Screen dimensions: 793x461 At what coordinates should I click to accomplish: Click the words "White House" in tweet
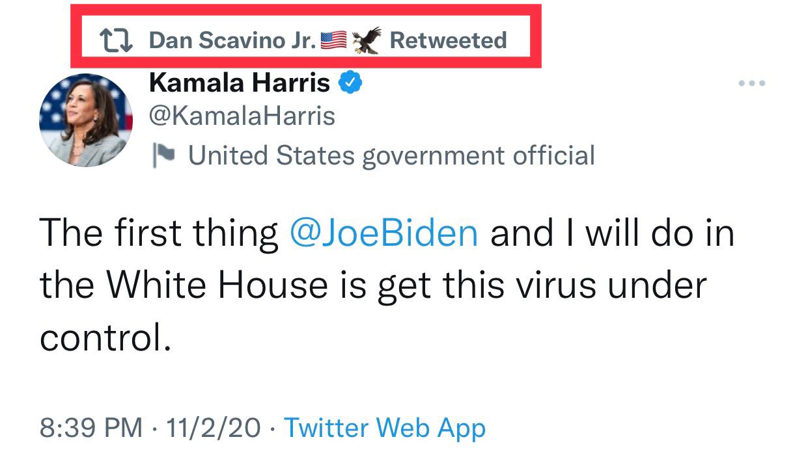(x=217, y=285)
